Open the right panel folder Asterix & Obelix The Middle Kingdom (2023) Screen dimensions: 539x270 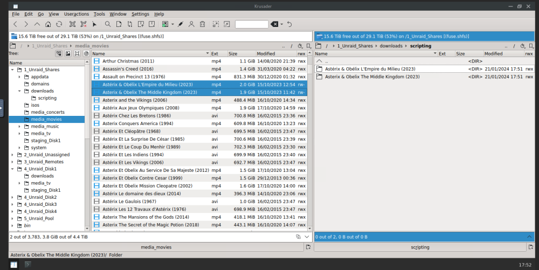click(424, 77)
